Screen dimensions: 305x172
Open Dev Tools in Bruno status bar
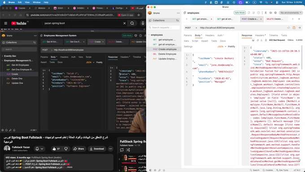pos(282,170)
